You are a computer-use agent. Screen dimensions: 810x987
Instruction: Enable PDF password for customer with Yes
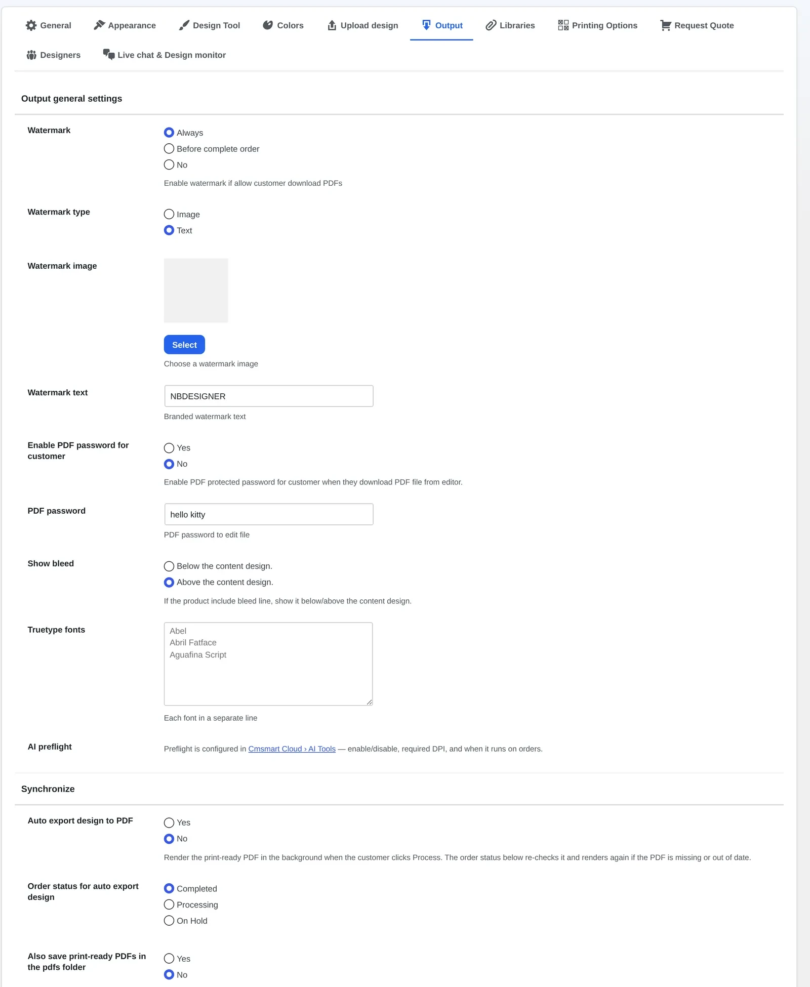click(x=169, y=448)
